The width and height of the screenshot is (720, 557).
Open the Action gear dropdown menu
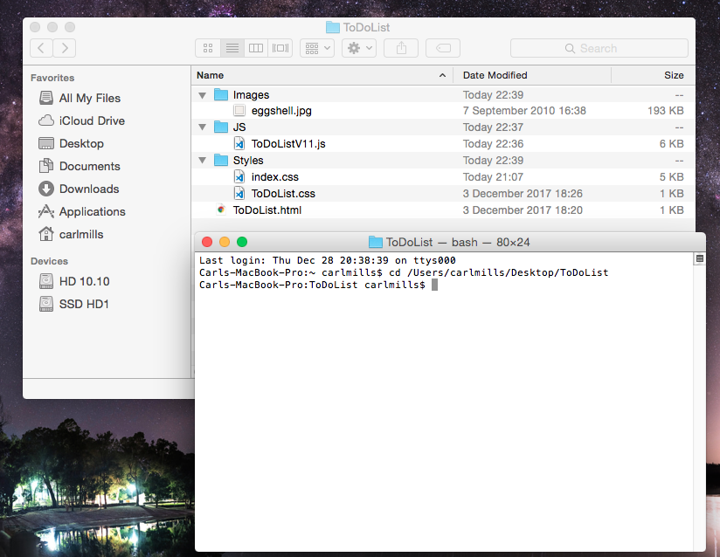[359, 48]
